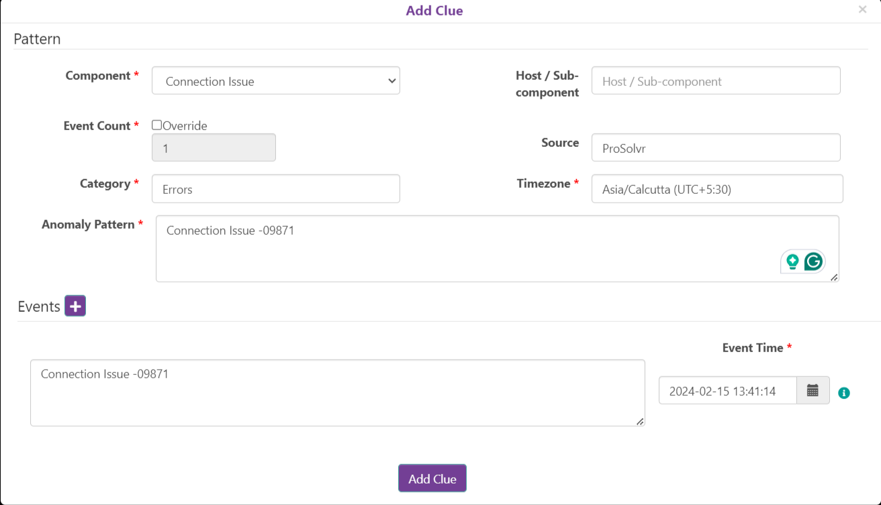Click the lightbulb suggestion icon in Anomaly Pattern
This screenshot has height=505, width=881.
pos(792,262)
